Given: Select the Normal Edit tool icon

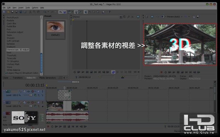Looking at the screenshot, I should 86,12.
